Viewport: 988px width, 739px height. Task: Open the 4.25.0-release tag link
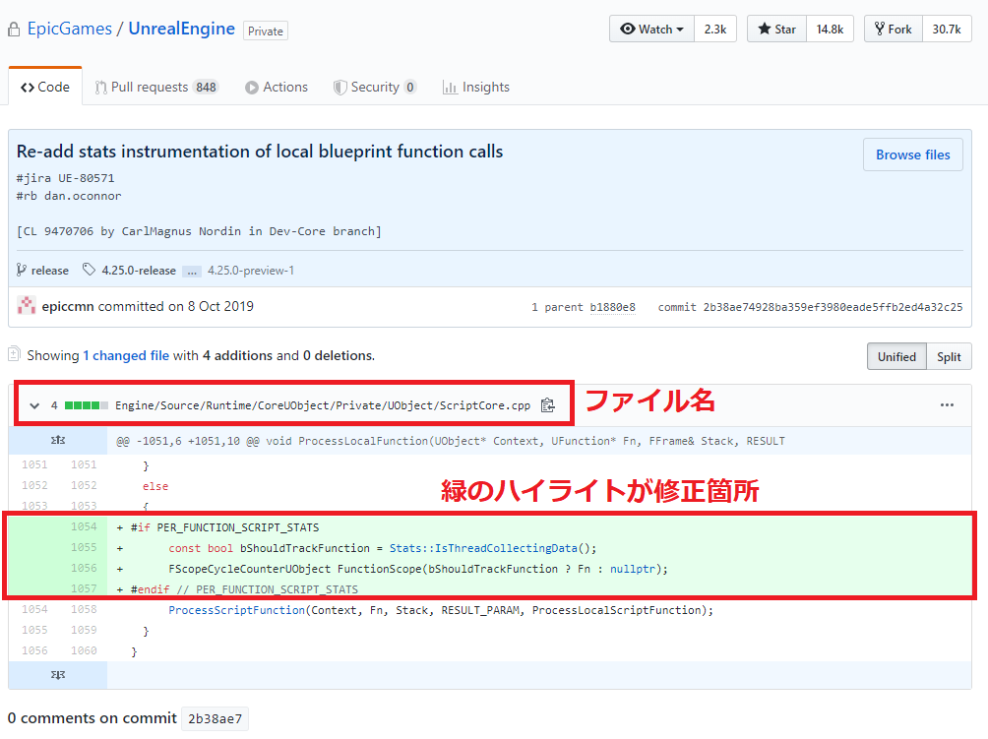tap(139, 271)
